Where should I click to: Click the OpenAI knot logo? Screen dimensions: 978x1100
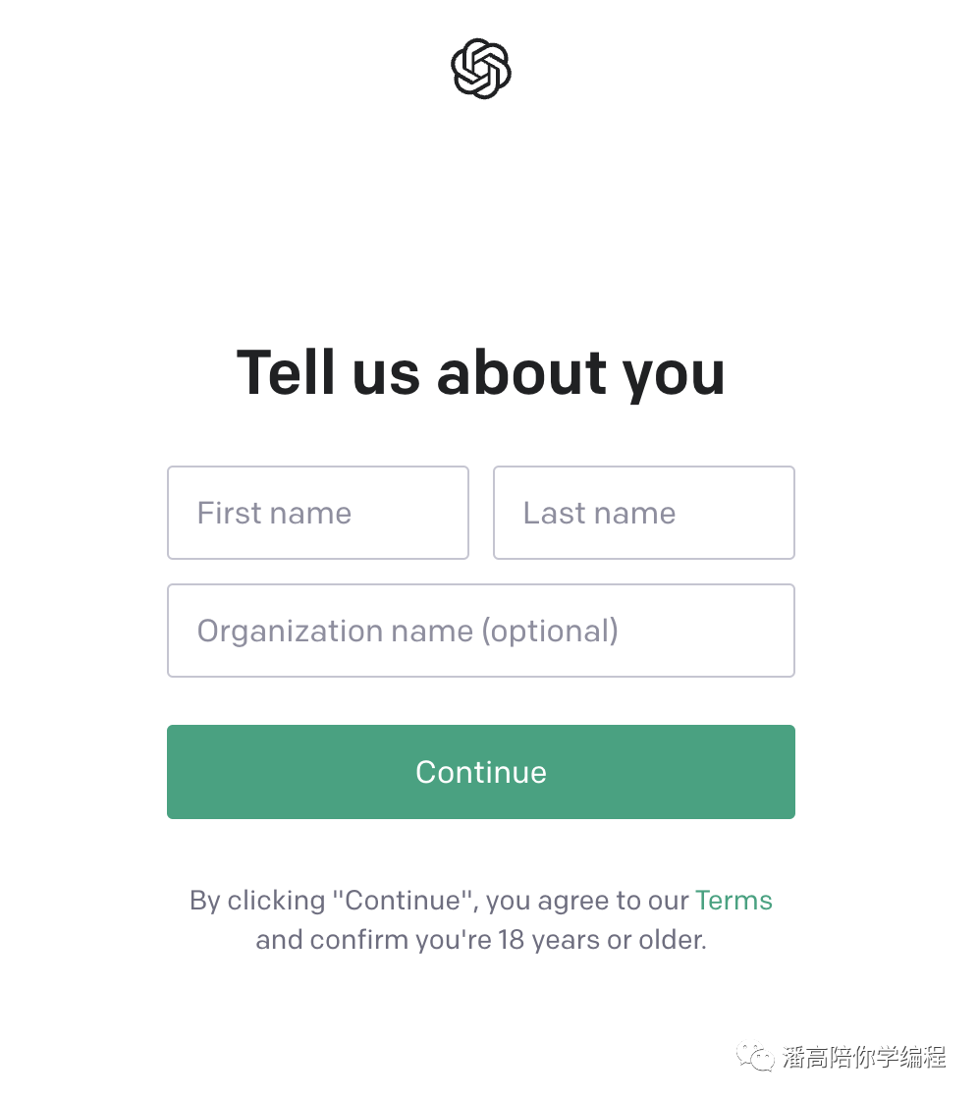[480, 69]
